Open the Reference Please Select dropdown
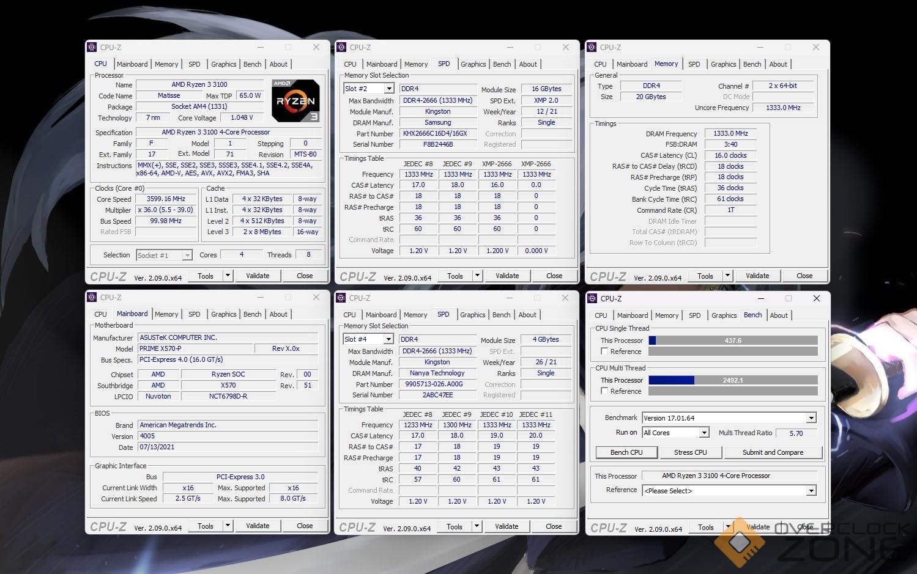The width and height of the screenshot is (917, 574). [x=811, y=490]
